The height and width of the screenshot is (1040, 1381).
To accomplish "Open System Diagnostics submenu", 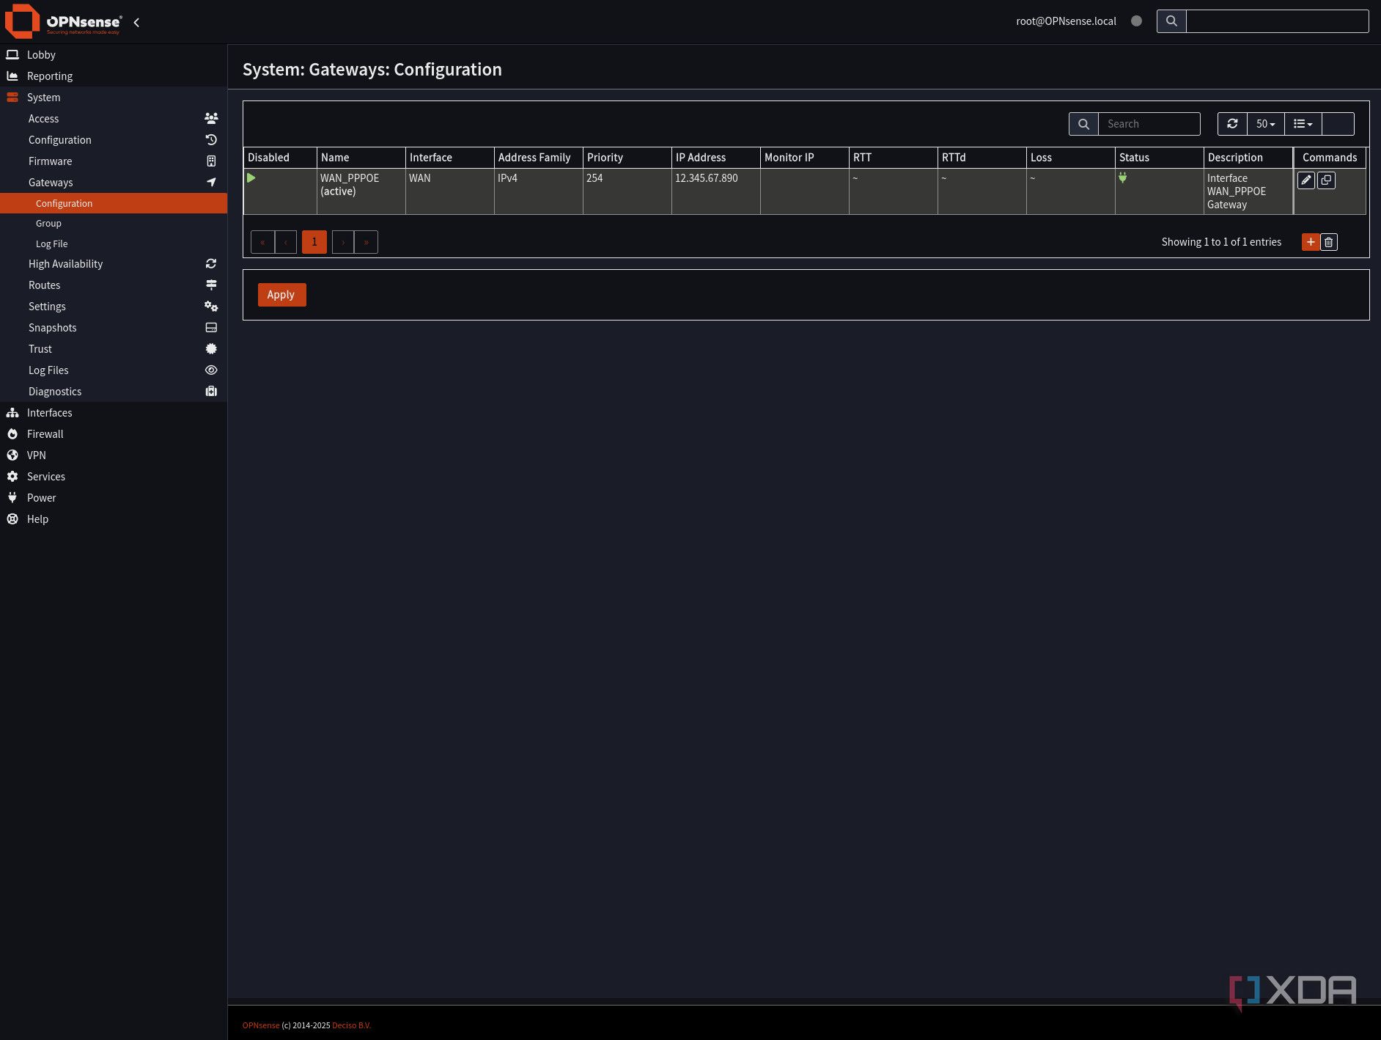I will coord(114,392).
